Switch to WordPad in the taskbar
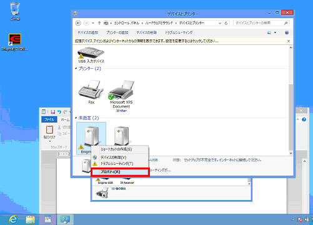 (48, 219)
